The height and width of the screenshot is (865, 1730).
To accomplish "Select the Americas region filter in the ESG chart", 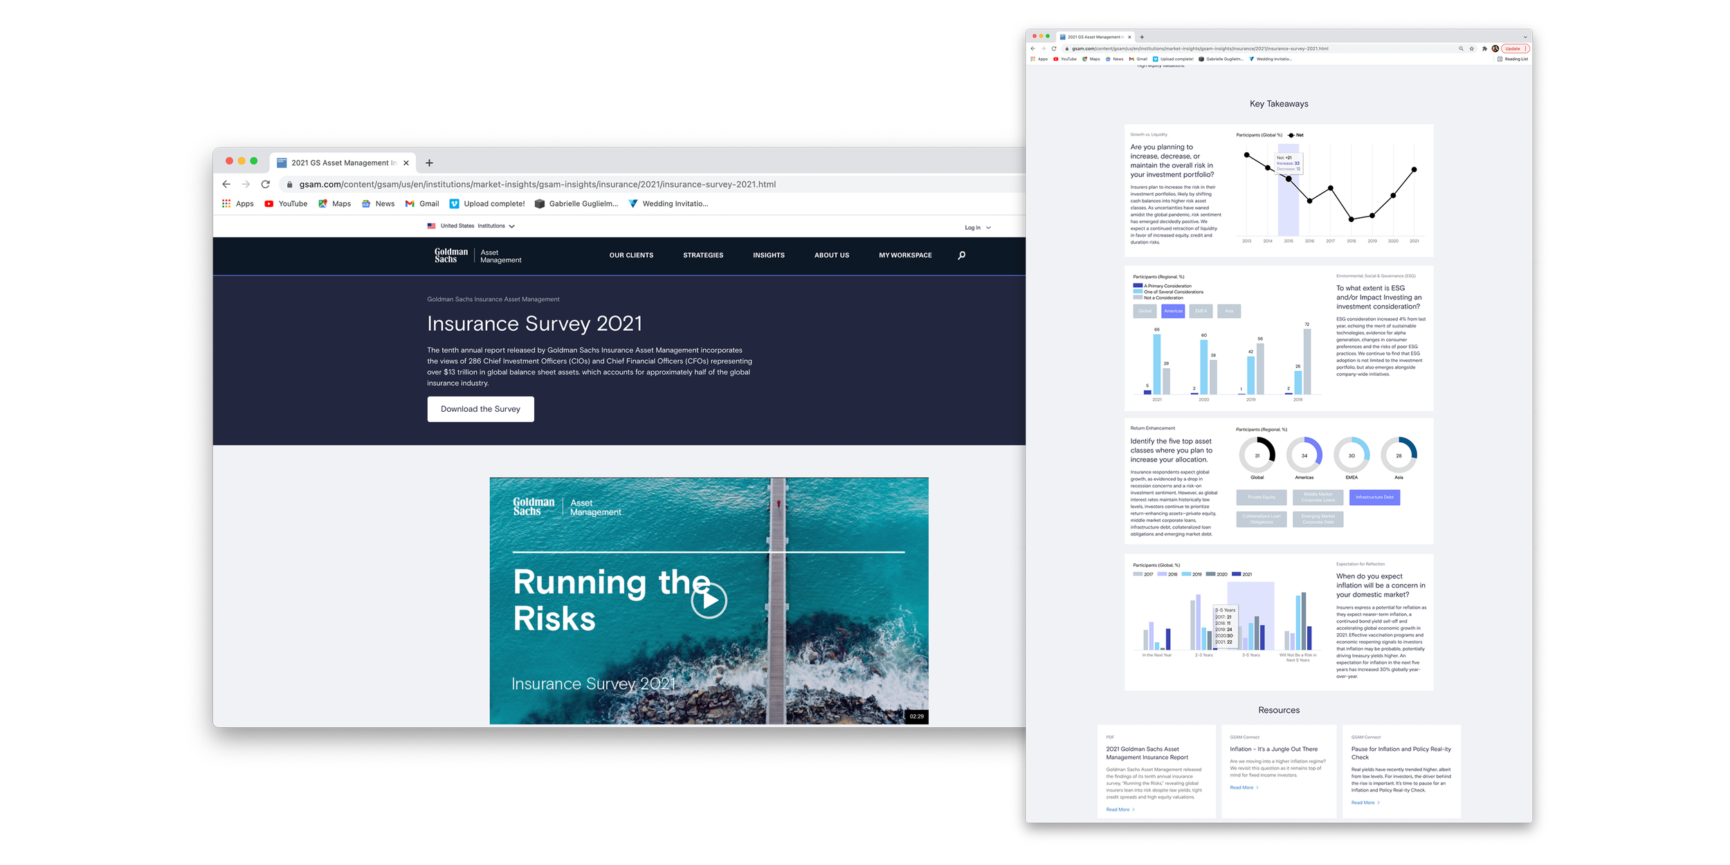I will [x=1173, y=311].
